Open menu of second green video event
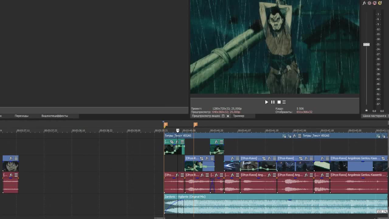 click(222, 142)
